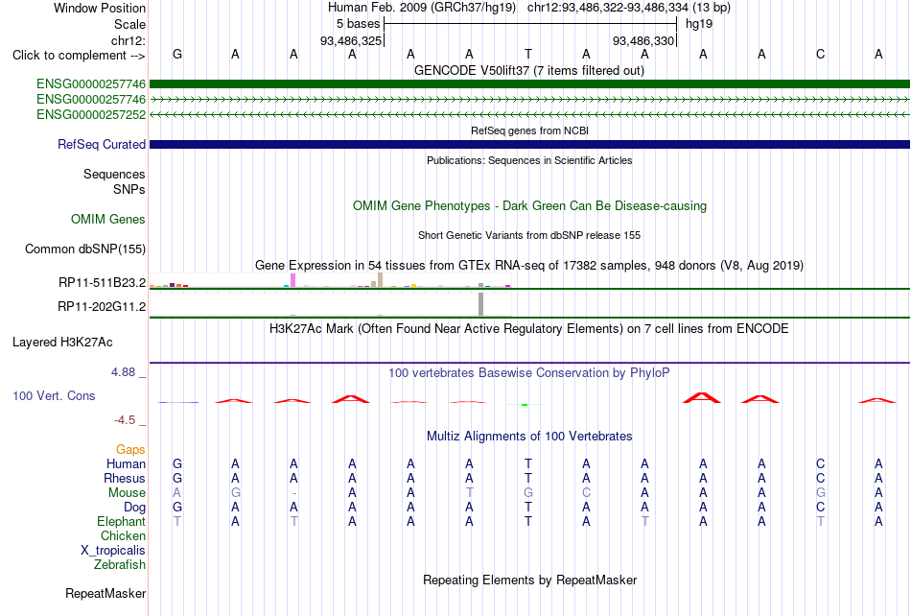The height and width of the screenshot is (616, 911).
Task: Click the 93,486,325 coordinate label
Action: coord(351,40)
